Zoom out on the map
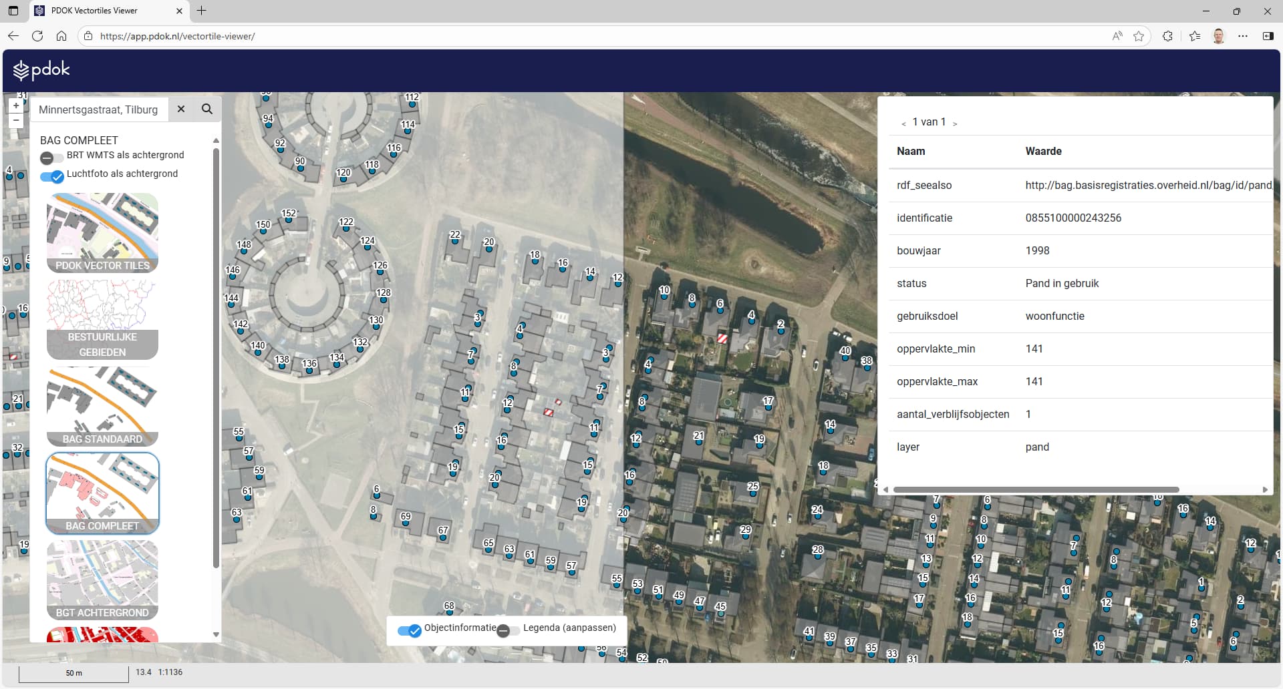1283x689 pixels. click(16, 120)
